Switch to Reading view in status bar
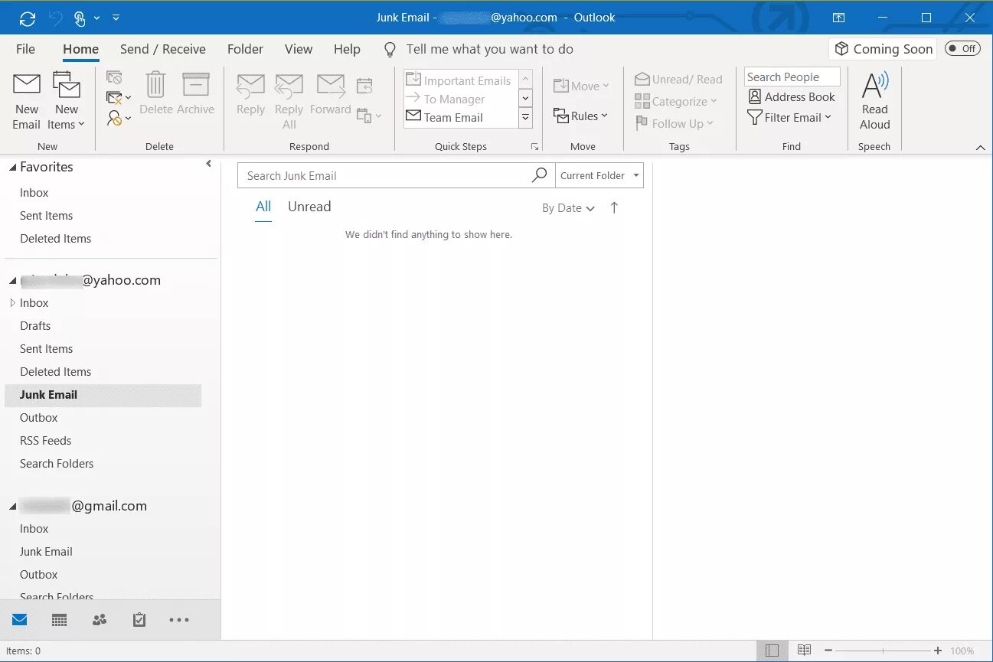This screenshot has width=993, height=662. 804,651
